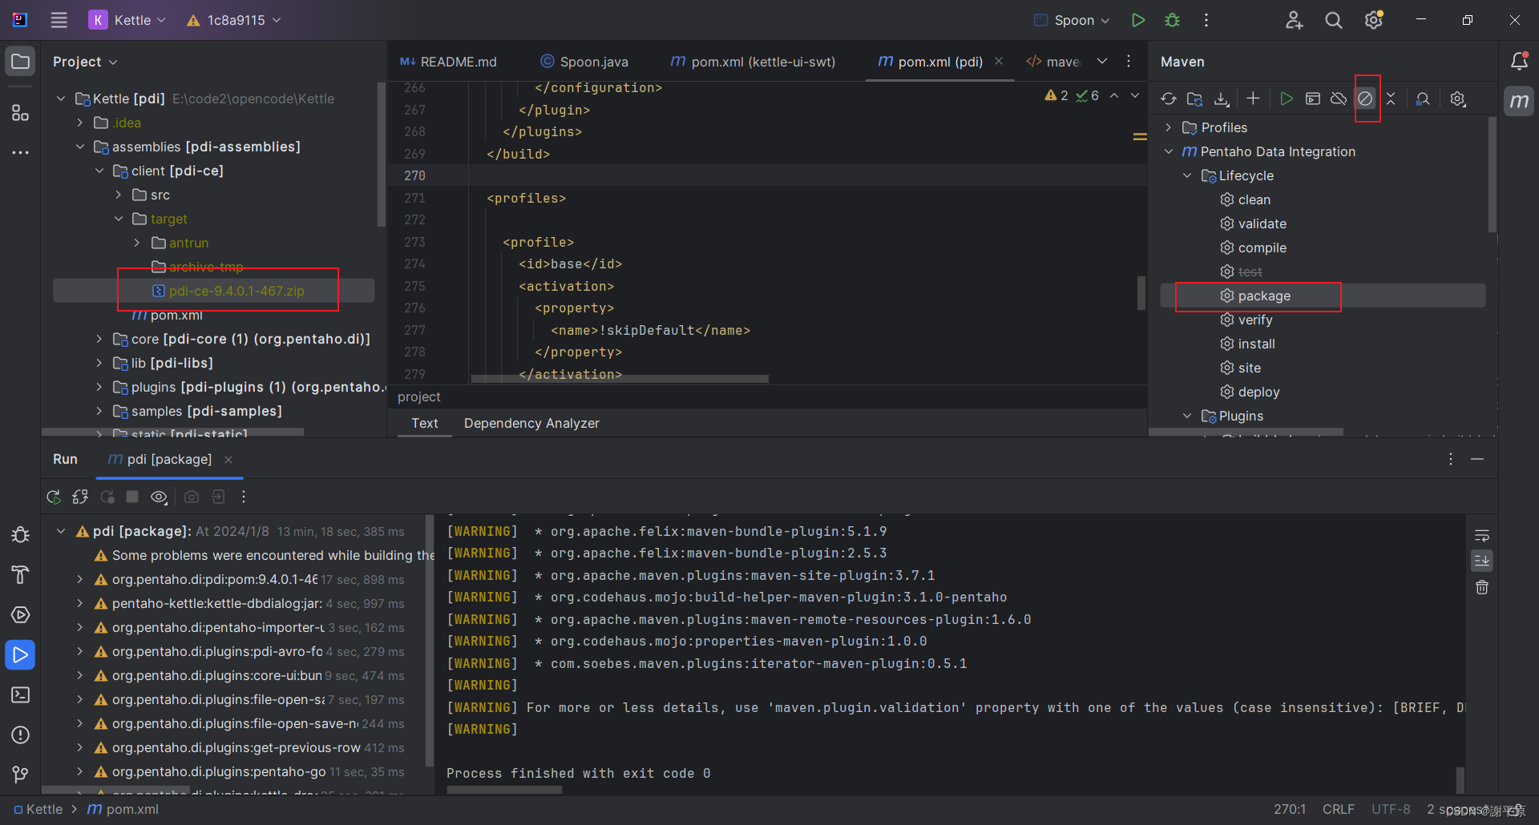
Task: Debug the Spoon configuration
Action: tap(1172, 20)
